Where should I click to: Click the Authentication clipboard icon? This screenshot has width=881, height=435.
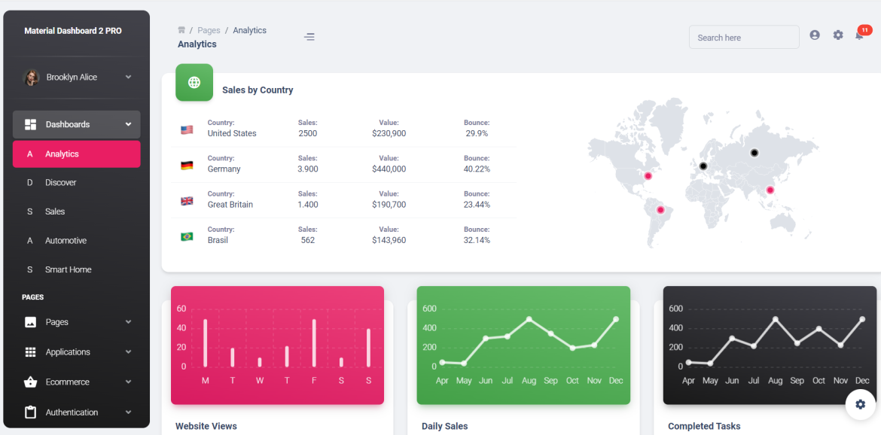click(x=30, y=412)
